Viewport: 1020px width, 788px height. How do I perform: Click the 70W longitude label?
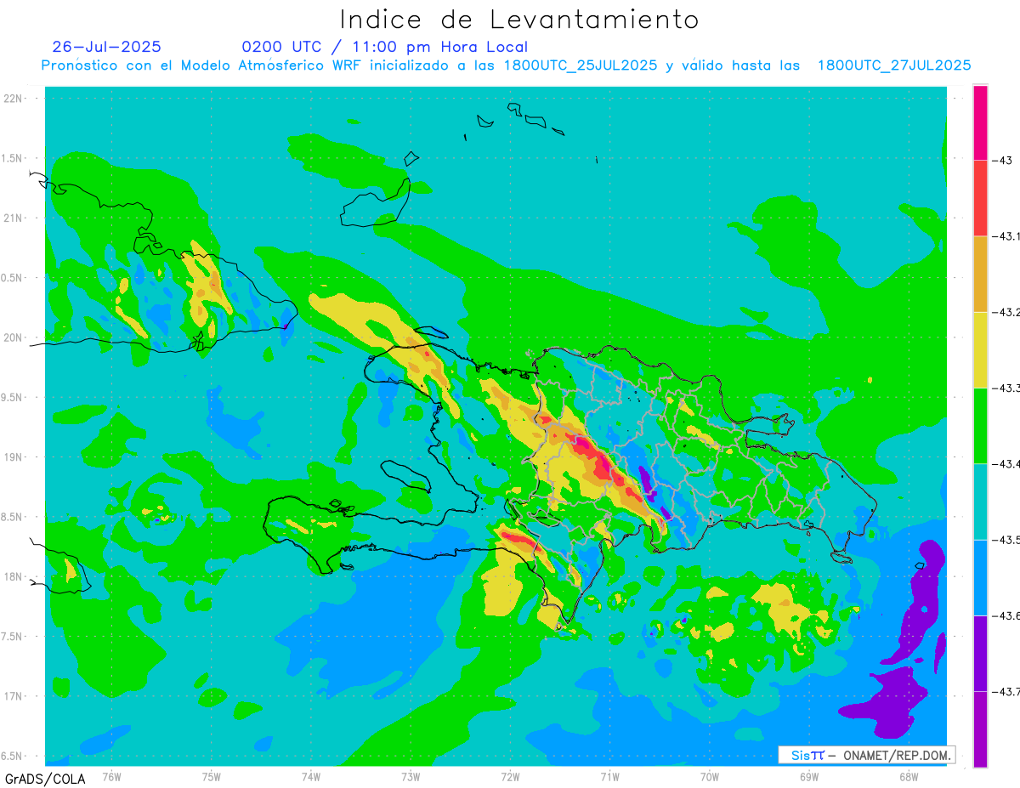click(710, 776)
